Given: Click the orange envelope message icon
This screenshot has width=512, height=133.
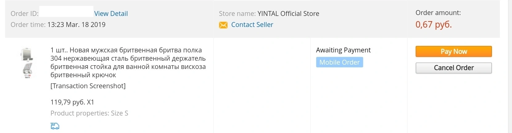Looking at the screenshot, I should point(223,25).
